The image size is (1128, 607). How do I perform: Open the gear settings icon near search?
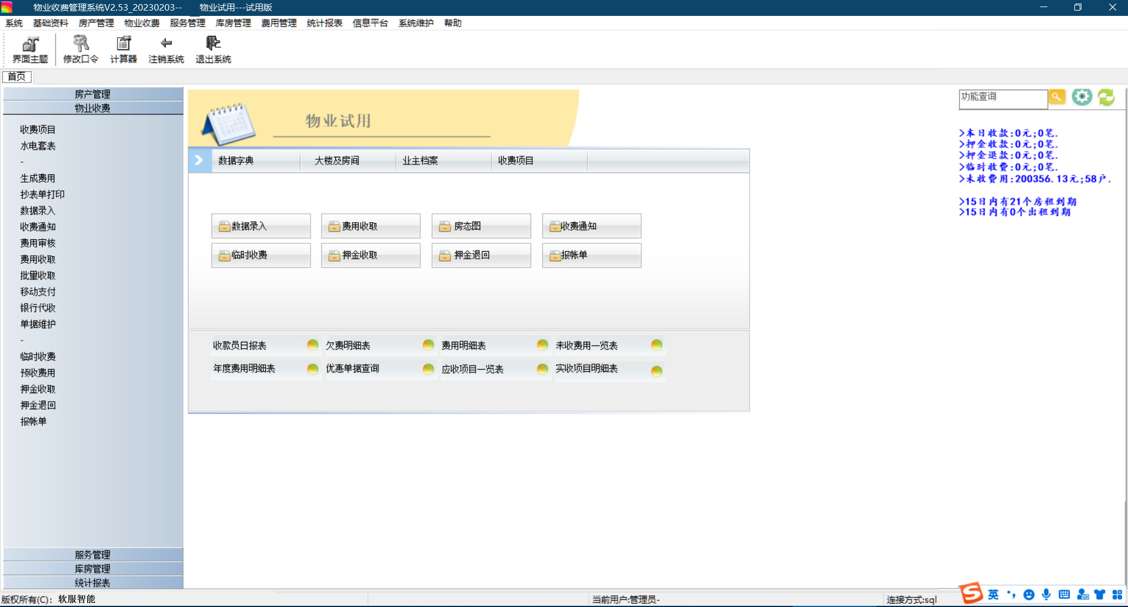click(x=1081, y=97)
